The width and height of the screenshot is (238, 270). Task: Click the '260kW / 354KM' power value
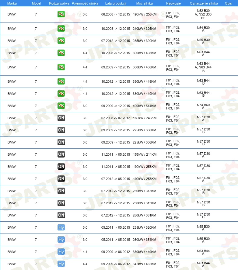[145, 240]
